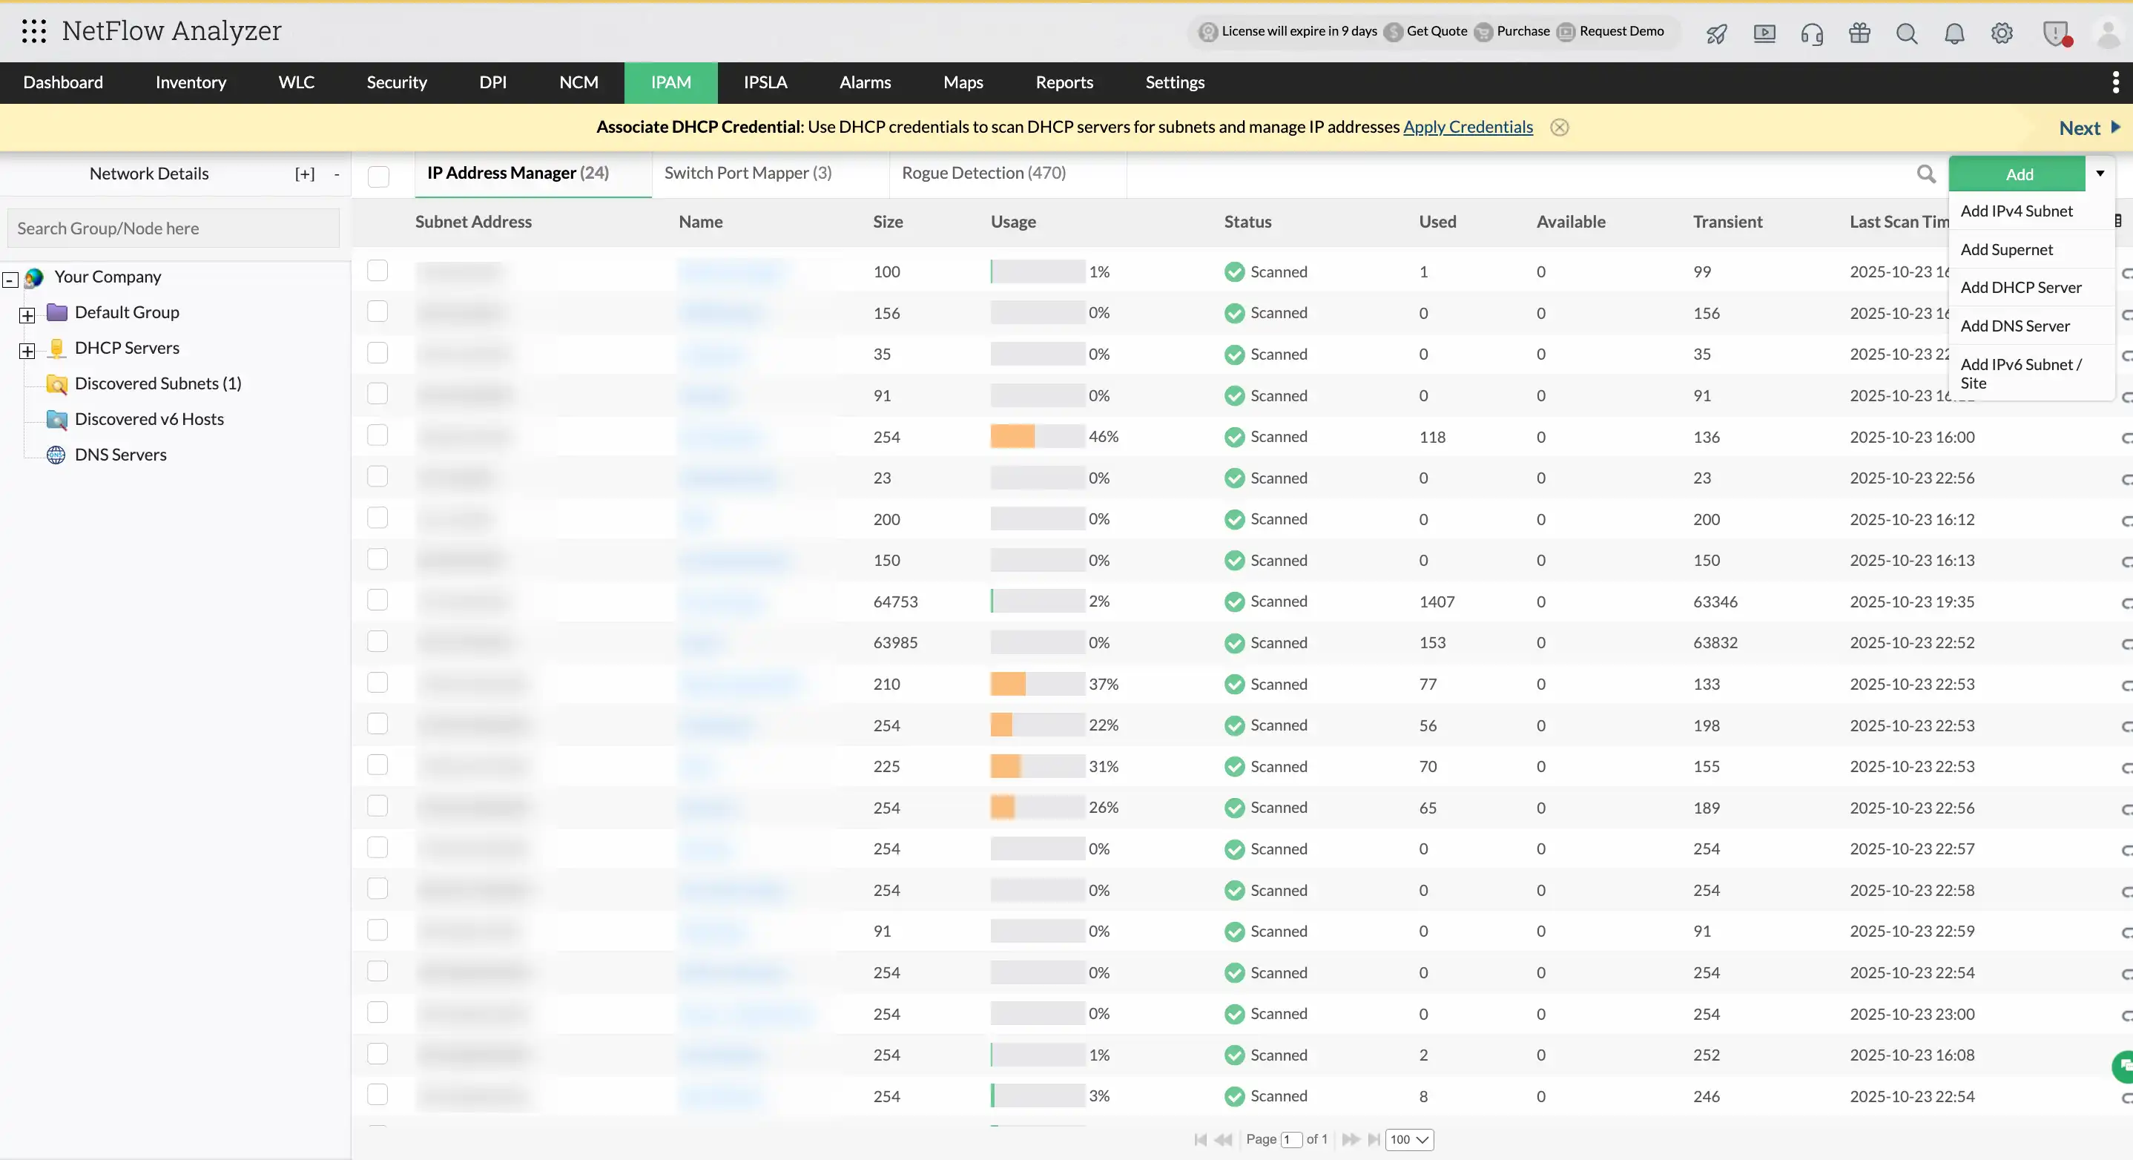Click the security alert shield icon
Image resolution: width=2133 pixels, height=1160 pixels.
[x=2057, y=33]
